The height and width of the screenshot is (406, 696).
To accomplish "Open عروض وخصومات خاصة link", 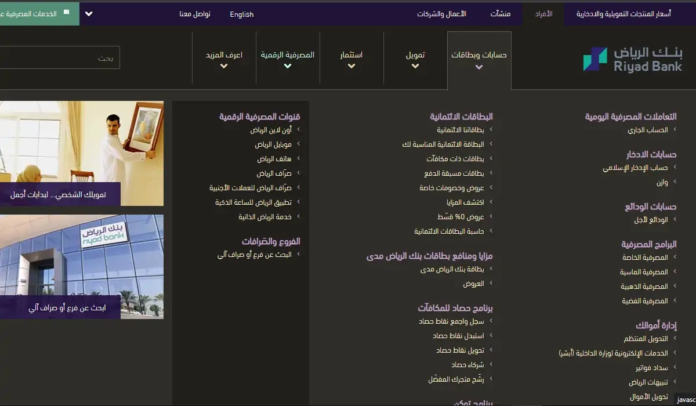I will (452, 188).
